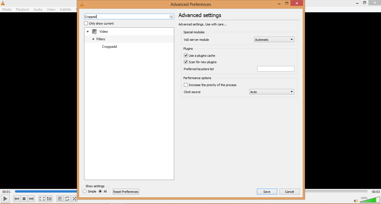Adjust the volume slider triangle

(x=370, y=200)
